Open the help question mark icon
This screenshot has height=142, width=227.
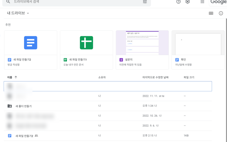(x=178, y=2)
